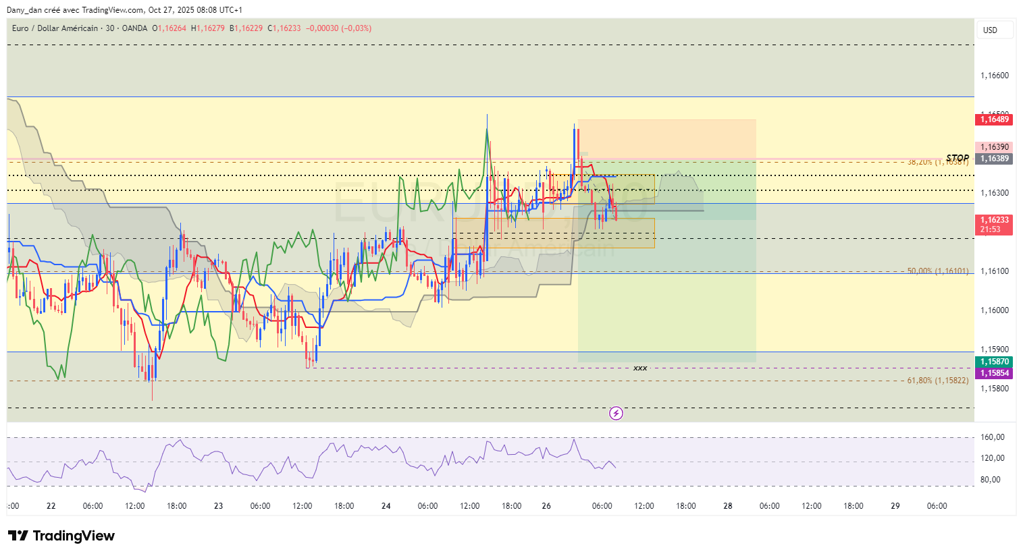Screen dimensions: 1023x556
Task: Click the change value −0,00030 (−0,03%)
Action: (x=339, y=28)
